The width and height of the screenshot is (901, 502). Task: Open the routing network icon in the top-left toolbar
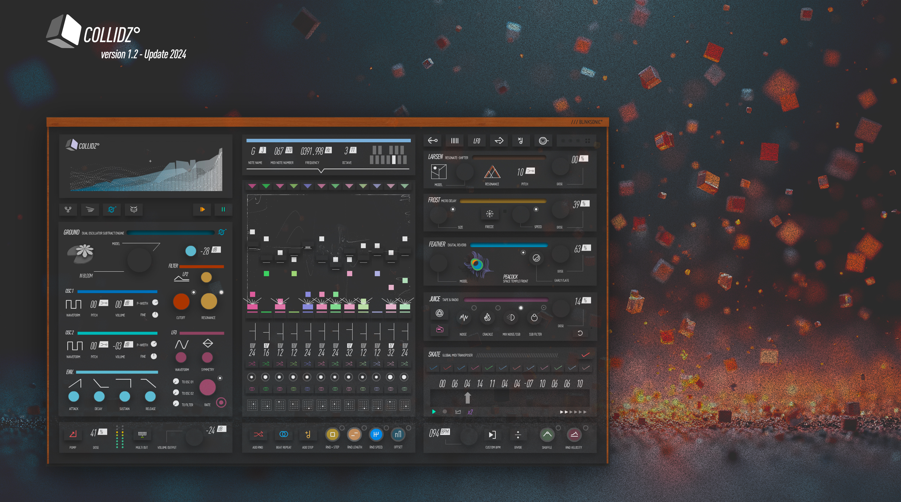[x=68, y=209]
